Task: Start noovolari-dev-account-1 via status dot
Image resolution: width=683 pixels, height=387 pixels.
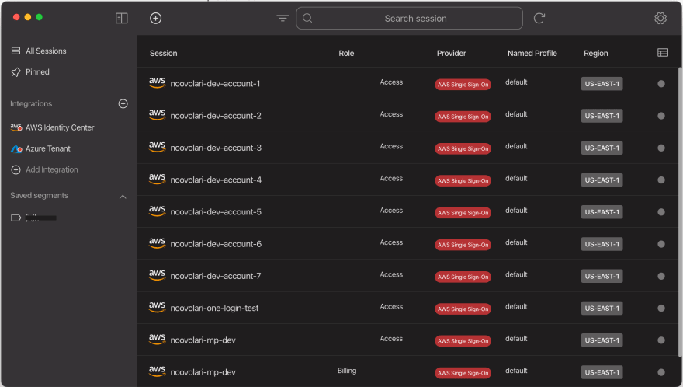Action: 660,84
